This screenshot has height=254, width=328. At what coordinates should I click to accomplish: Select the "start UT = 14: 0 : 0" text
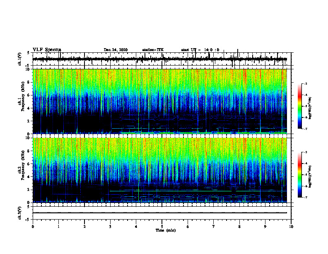coord(200,50)
